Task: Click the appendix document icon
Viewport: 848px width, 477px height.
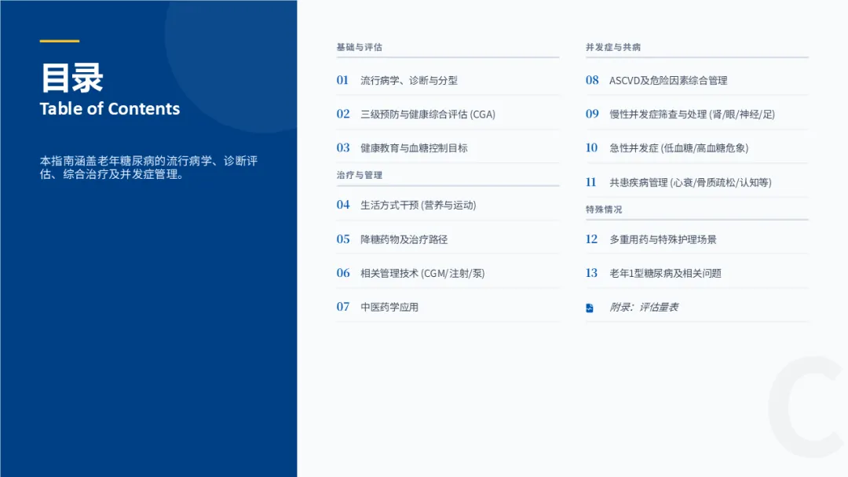Action: 590,308
